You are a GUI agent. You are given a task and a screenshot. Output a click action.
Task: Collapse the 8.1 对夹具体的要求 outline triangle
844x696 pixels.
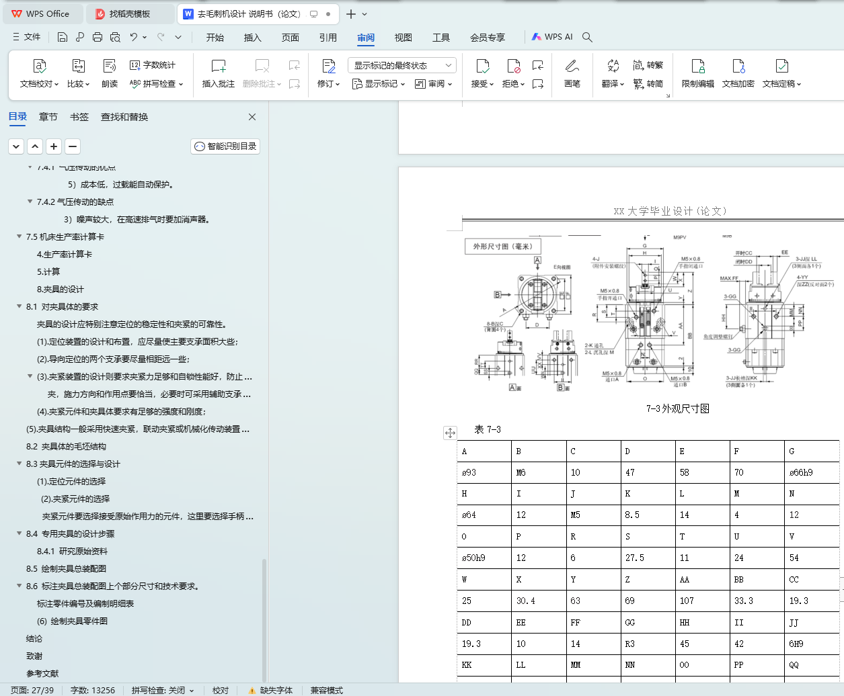(19, 306)
